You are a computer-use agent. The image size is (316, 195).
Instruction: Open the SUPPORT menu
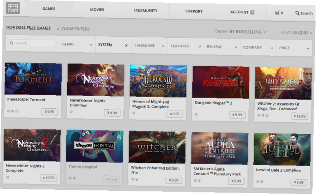[x=194, y=11]
